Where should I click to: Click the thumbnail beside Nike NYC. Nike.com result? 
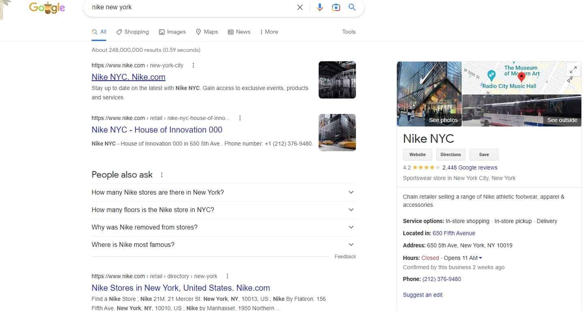[337, 80]
